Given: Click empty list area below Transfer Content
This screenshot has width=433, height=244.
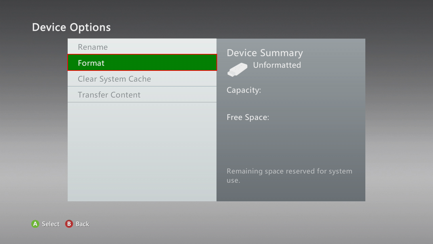Looking at the screenshot, I should click(142, 152).
